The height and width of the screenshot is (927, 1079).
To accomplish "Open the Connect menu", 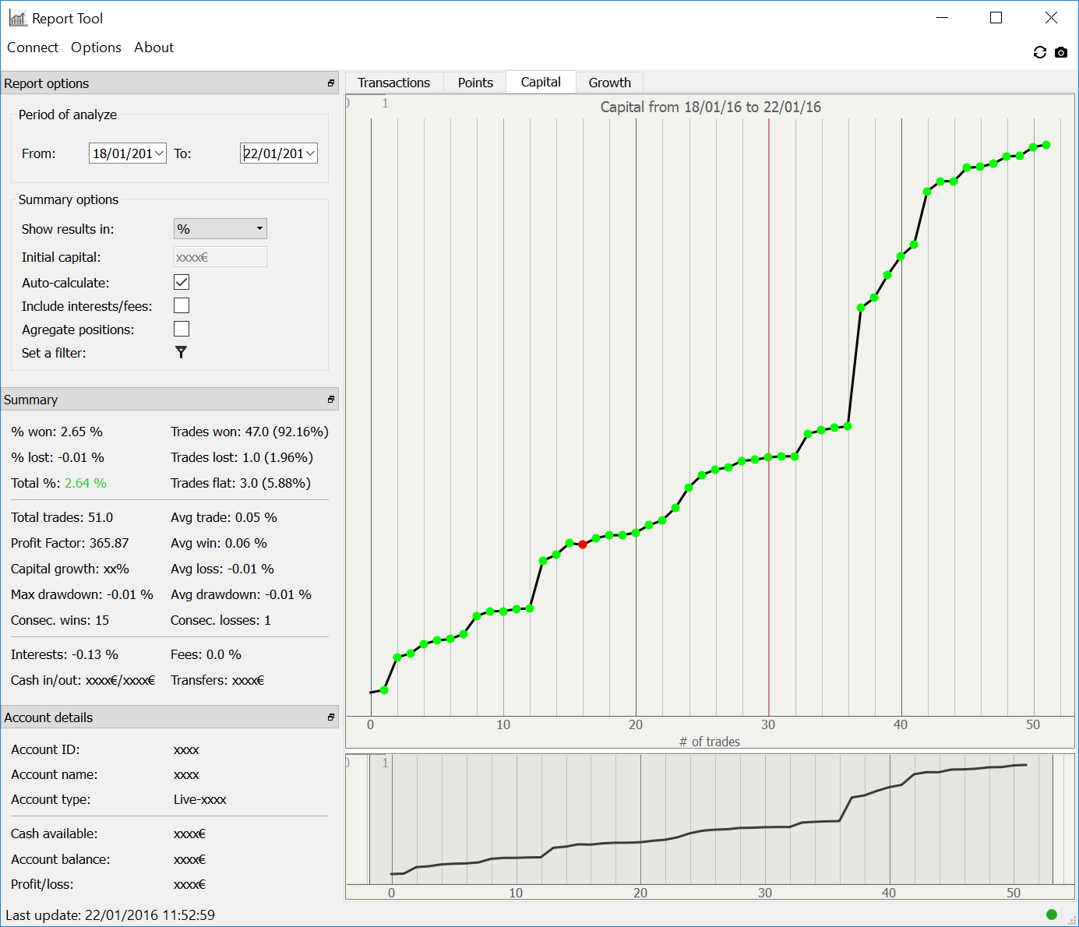I will (33, 48).
